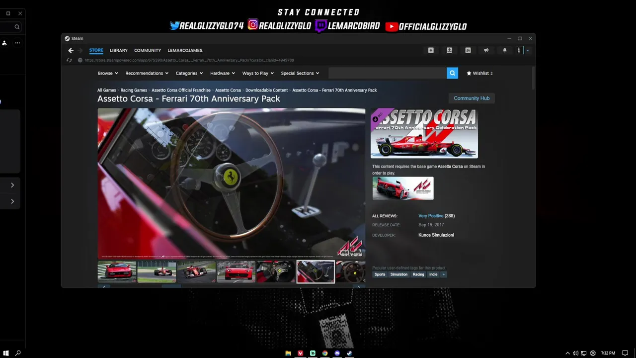
Task: Click the Racing tag
Action: click(x=418, y=274)
